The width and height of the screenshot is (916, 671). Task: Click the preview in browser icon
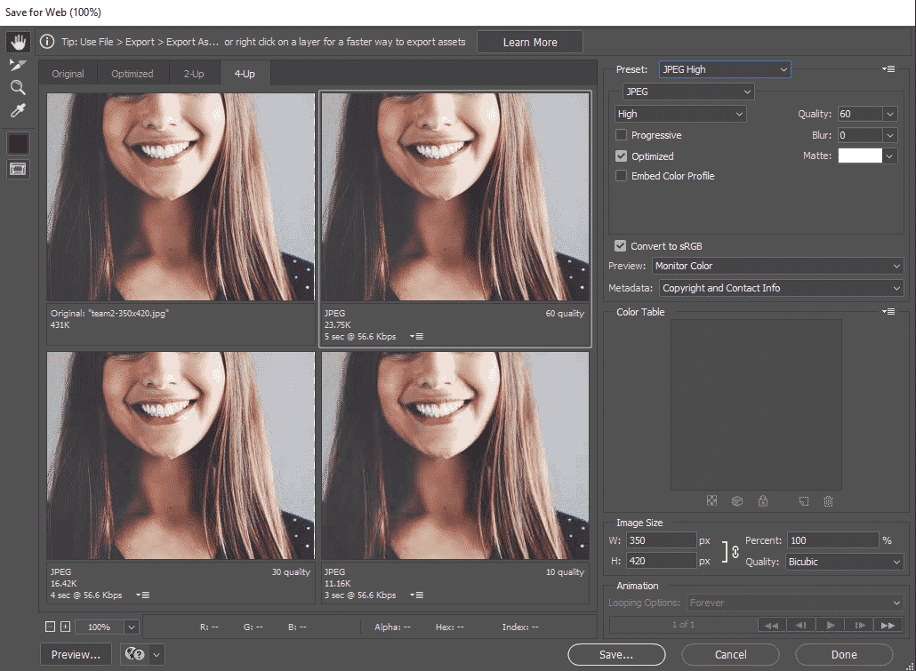pos(135,654)
